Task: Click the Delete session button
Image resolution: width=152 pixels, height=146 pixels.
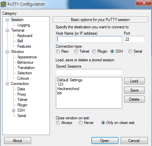Action: pos(134,99)
